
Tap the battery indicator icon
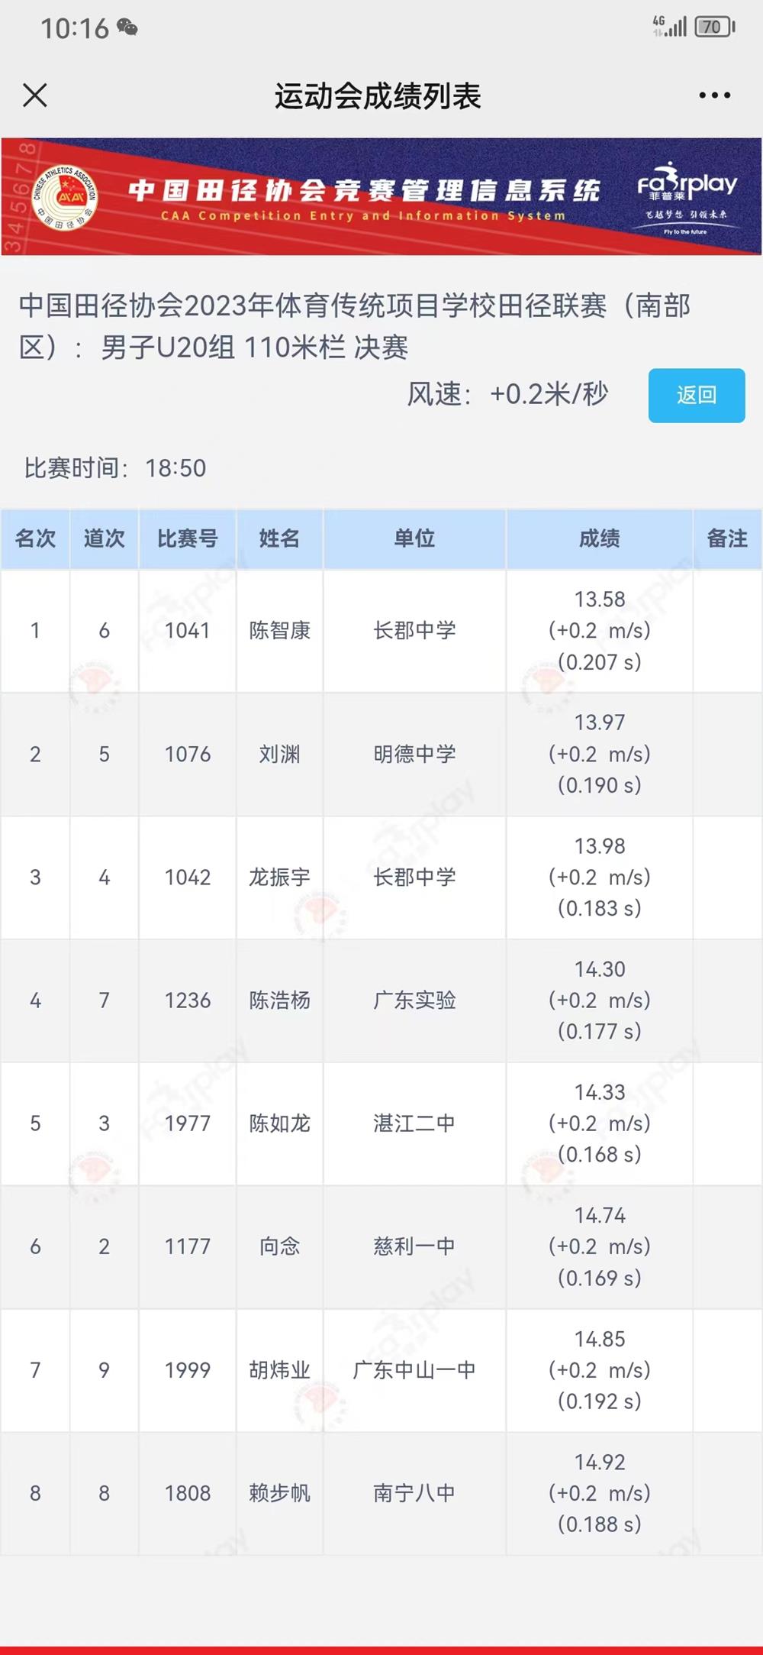pos(713,27)
